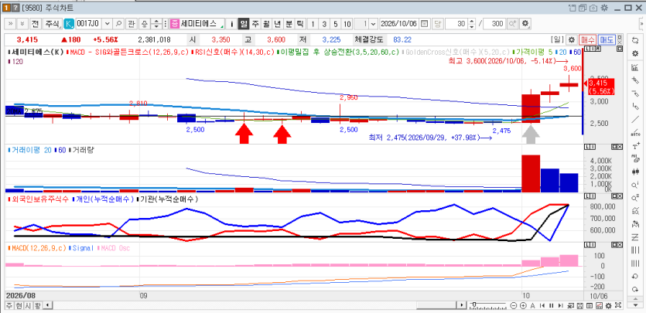Switch to minute 분 chart period
Screen dimensions: 646x313
tap(289, 24)
